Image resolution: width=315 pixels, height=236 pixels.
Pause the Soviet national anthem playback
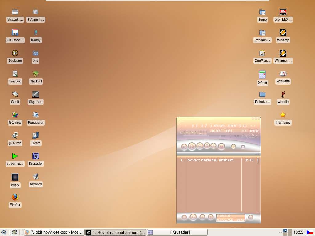pyautogui.click(x=200, y=146)
